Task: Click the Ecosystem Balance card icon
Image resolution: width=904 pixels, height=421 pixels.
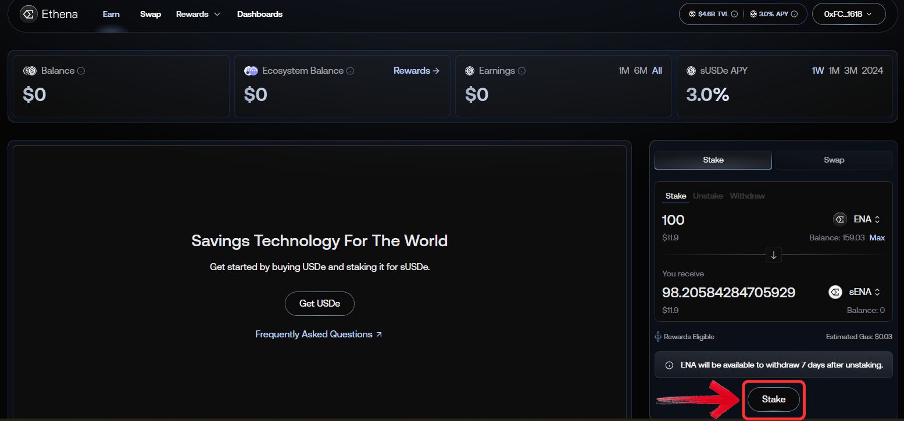Action: 251,71
